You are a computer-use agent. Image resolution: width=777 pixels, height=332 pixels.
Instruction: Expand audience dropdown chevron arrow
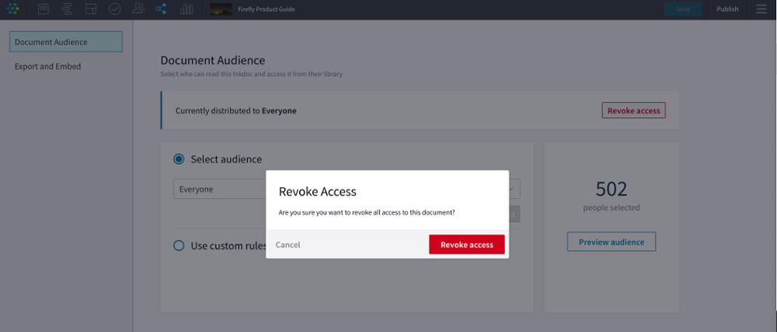tap(512, 189)
